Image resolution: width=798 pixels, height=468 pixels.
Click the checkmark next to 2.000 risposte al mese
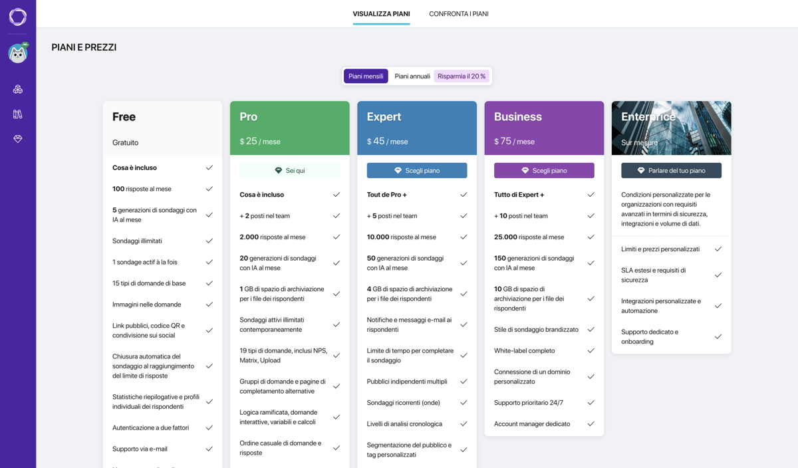[336, 237]
